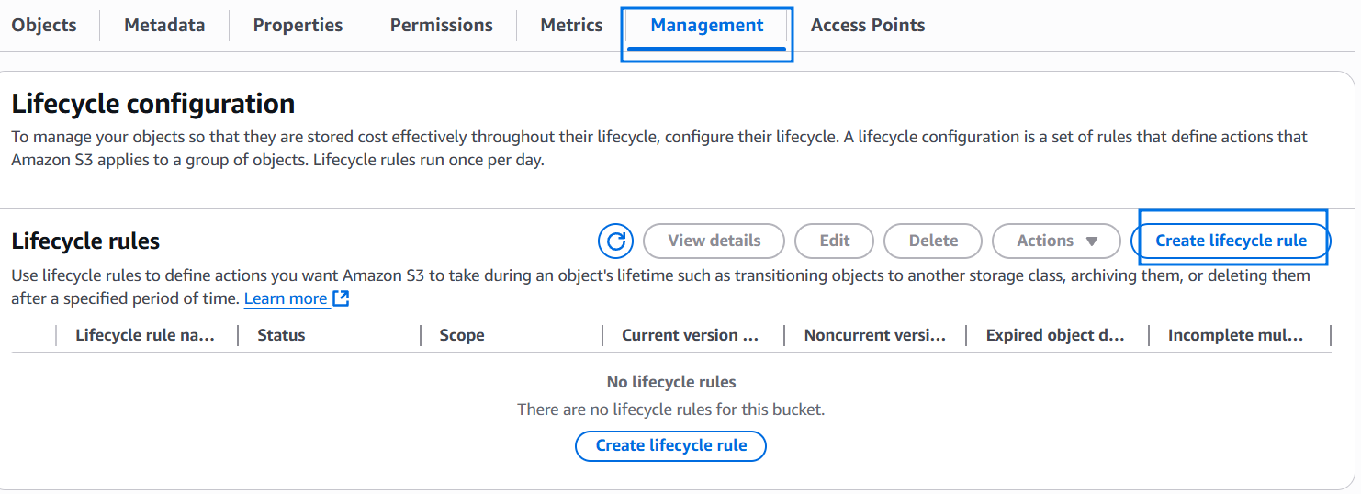Click the Management tab
The height and width of the screenshot is (494, 1361).
pyautogui.click(x=706, y=26)
